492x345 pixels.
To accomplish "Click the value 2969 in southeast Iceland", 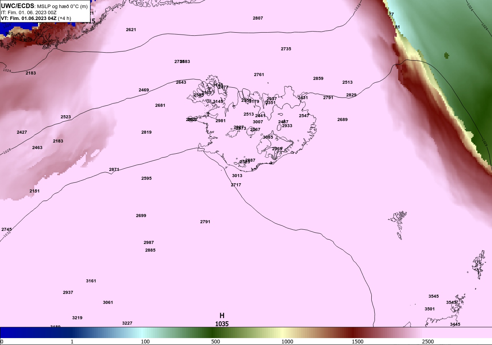I will (277, 149).
